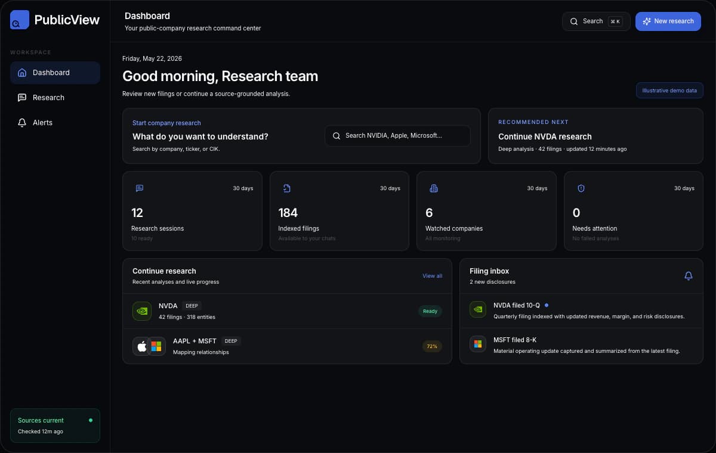716x453 pixels.
Task: Click the Research chat icon in sidebar
Action: 22,98
